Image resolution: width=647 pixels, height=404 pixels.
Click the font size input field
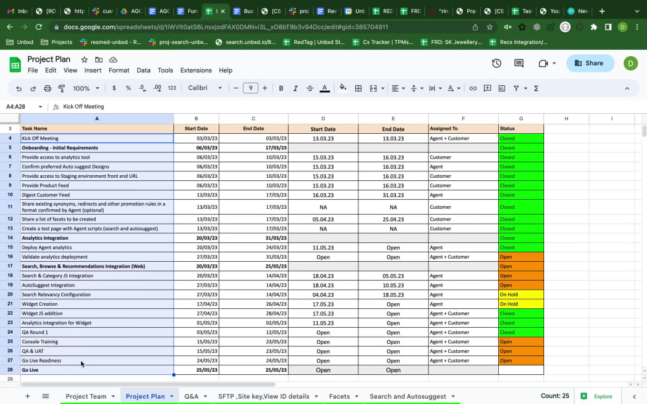click(x=250, y=88)
